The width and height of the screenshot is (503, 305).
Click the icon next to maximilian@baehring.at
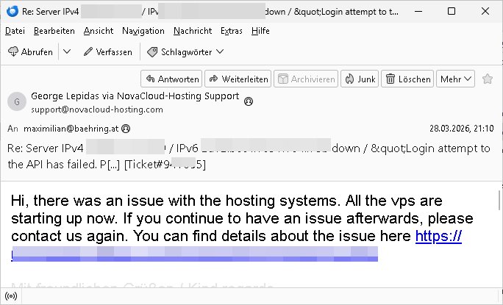click(x=126, y=128)
